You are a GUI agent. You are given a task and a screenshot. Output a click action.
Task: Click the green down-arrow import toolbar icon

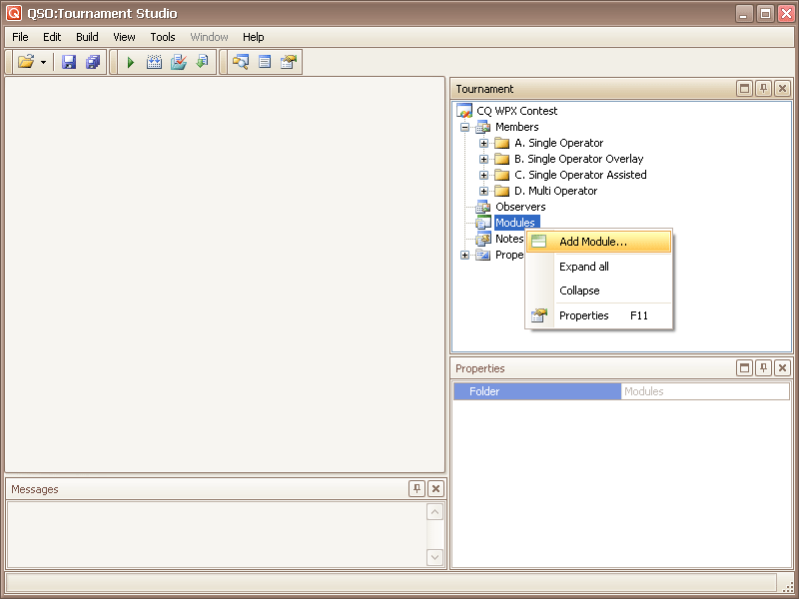click(x=202, y=62)
